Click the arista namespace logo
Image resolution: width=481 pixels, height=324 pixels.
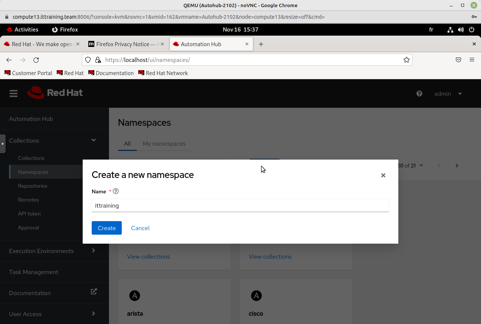tap(135, 295)
